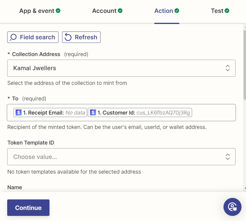The width and height of the screenshot is (246, 221).
Task: Open Token Template ID chevron selector
Action: 228,157
